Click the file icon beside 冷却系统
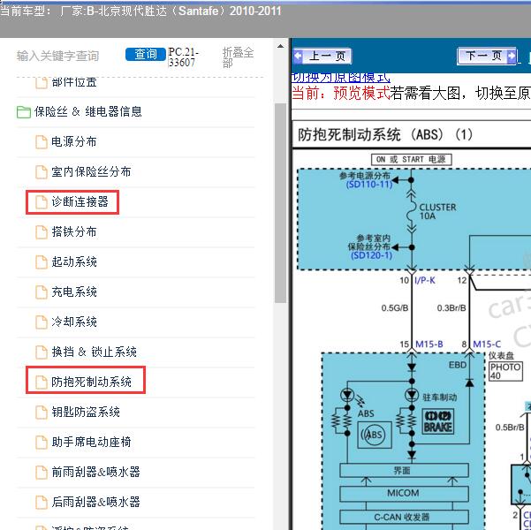 [42, 322]
